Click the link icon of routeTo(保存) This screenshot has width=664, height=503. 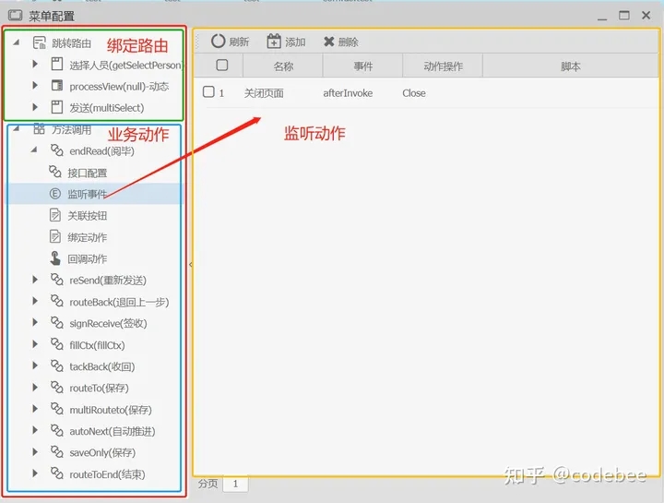click(57, 387)
